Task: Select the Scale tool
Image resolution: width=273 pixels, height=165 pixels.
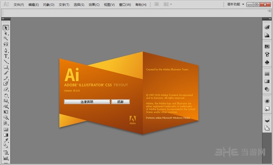Action: click(x=6, y=101)
